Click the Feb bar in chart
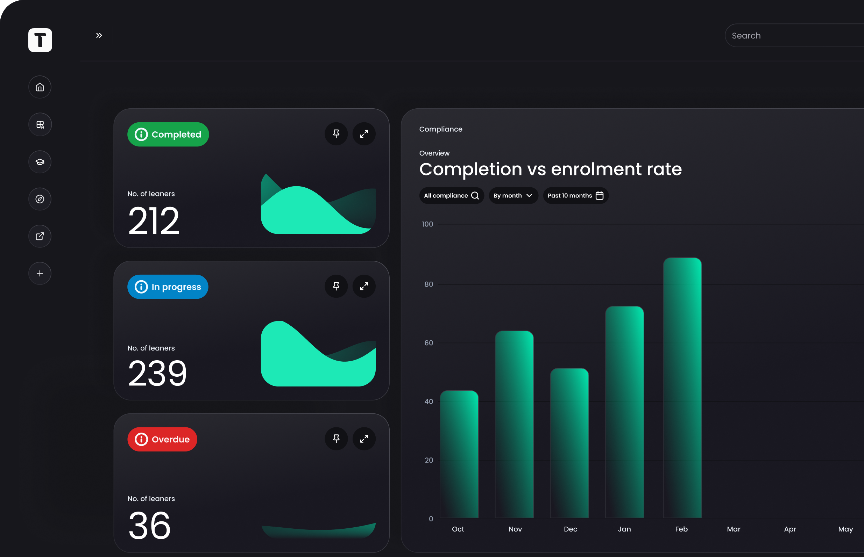The height and width of the screenshot is (557, 864). coord(682,387)
